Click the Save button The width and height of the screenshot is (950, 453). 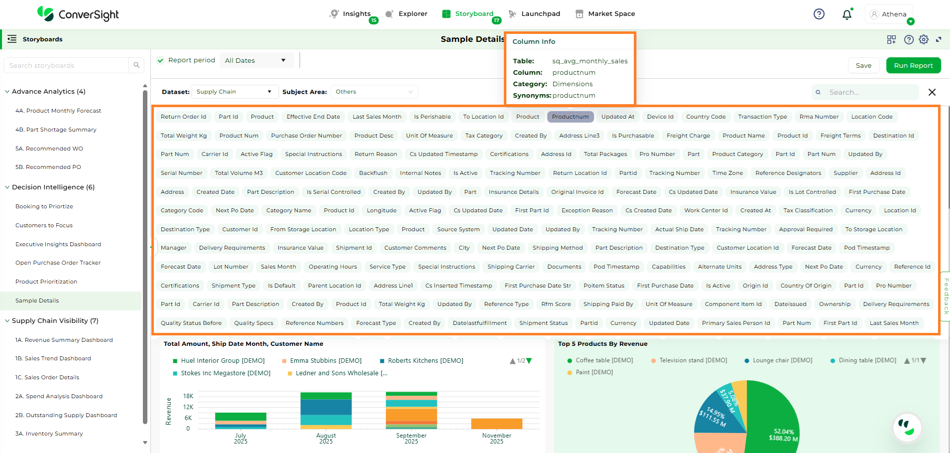coord(863,65)
